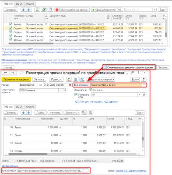
Task: Open the document НМА (1) tab
Action: [30, 107]
